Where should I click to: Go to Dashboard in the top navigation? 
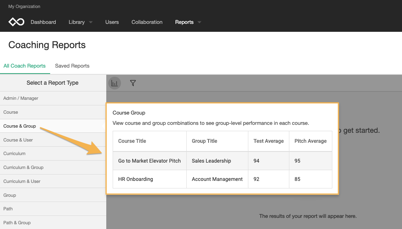pyautogui.click(x=43, y=22)
